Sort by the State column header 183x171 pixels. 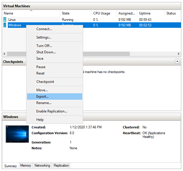76,13
